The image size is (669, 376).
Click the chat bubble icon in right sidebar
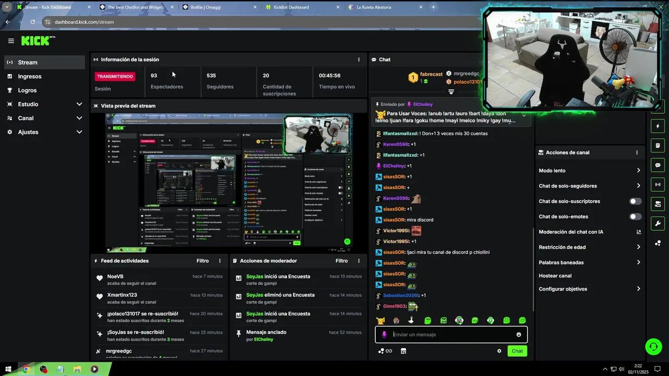658,165
